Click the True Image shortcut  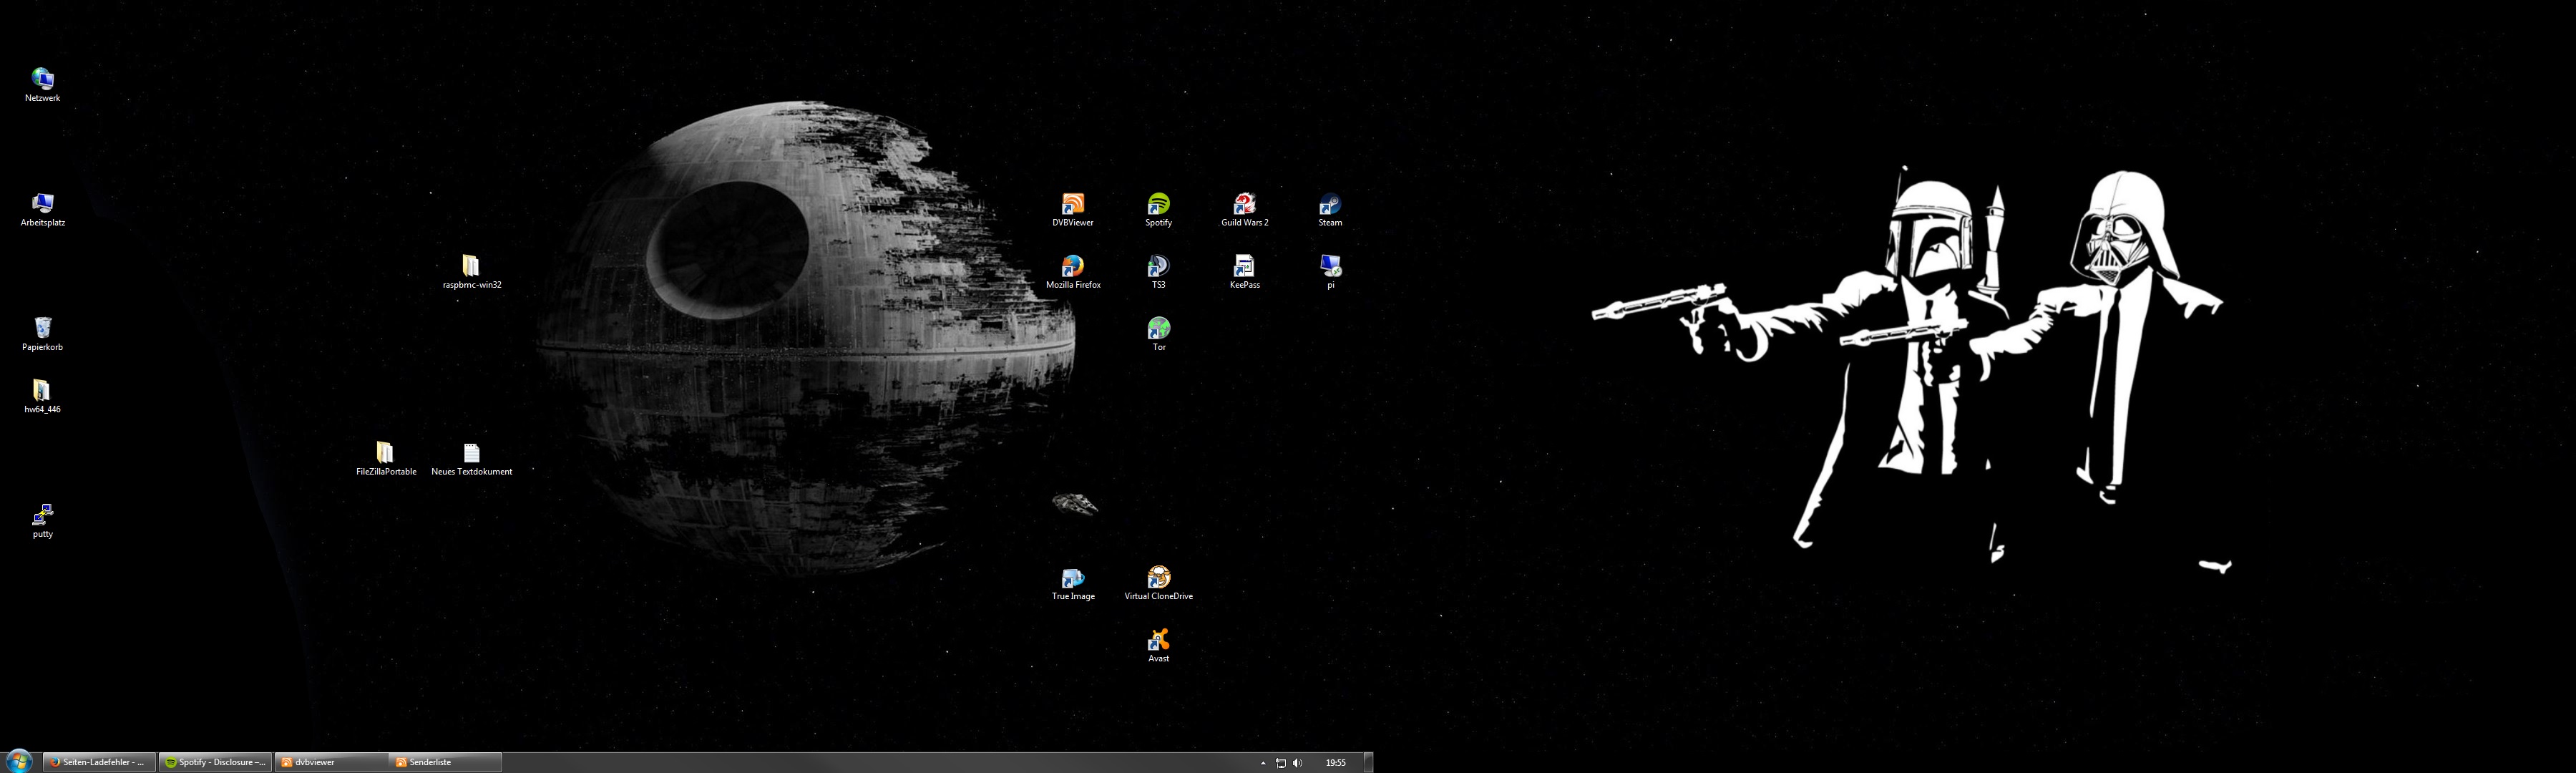pos(1072,578)
